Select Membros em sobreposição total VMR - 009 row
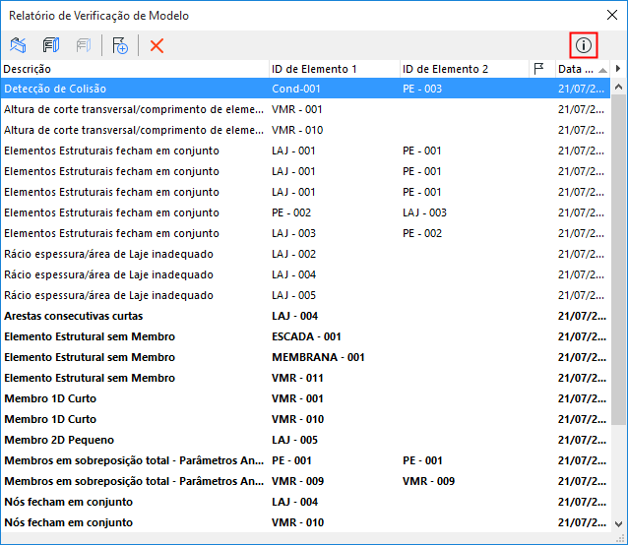 click(305, 481)
